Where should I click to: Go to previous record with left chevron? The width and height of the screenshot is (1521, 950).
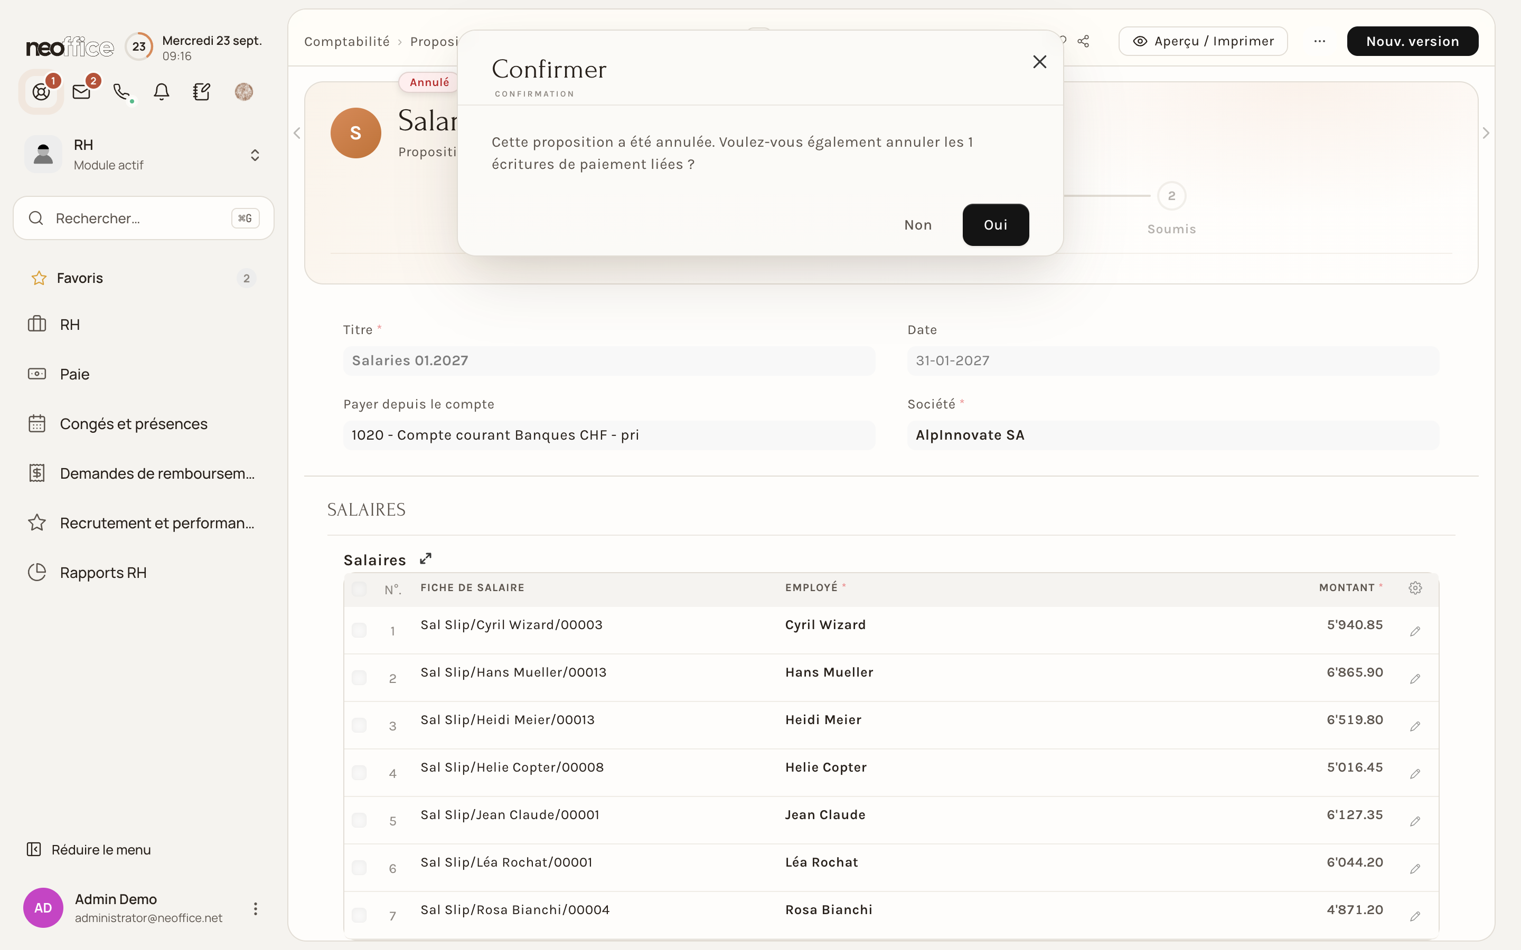(x=297, y=133)
